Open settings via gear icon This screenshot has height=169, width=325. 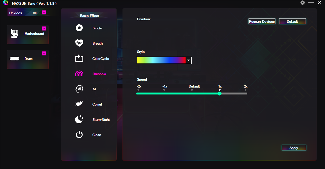tap(302, 3)
